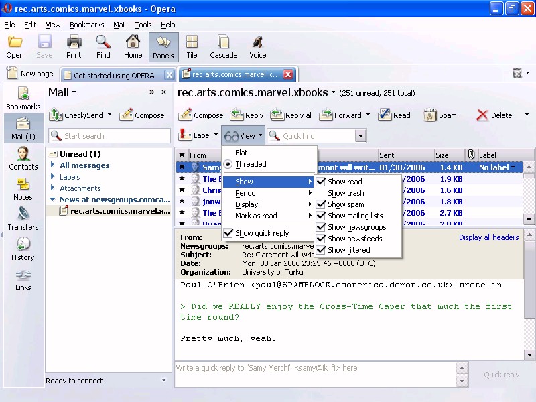The image size is (536, 402).
Task: Open the Bookmarks menu
Action: pos(86,25)
